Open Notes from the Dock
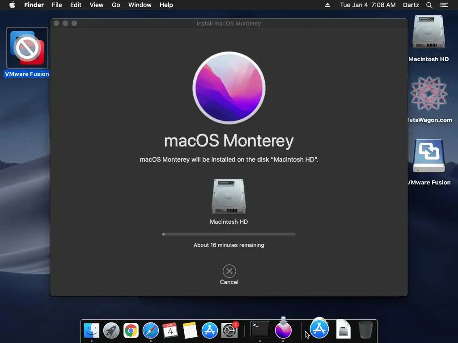 point(190,330)
